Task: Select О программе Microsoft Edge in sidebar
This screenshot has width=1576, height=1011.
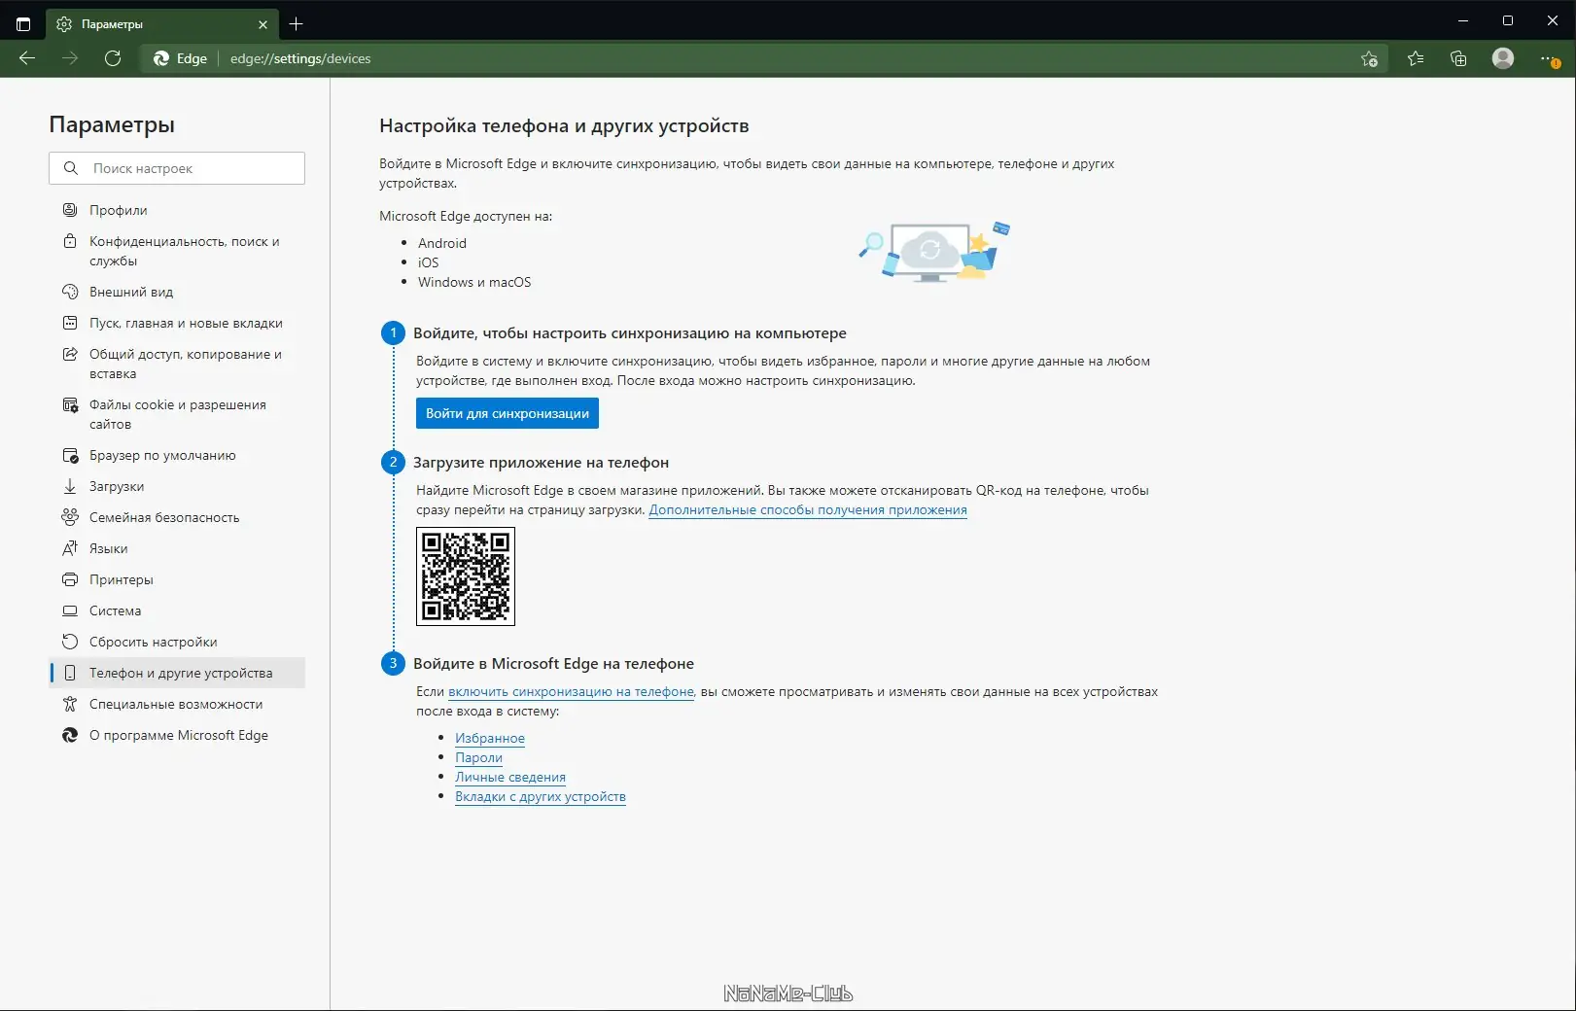Action: pyautogui.click(x=177, y=735)
